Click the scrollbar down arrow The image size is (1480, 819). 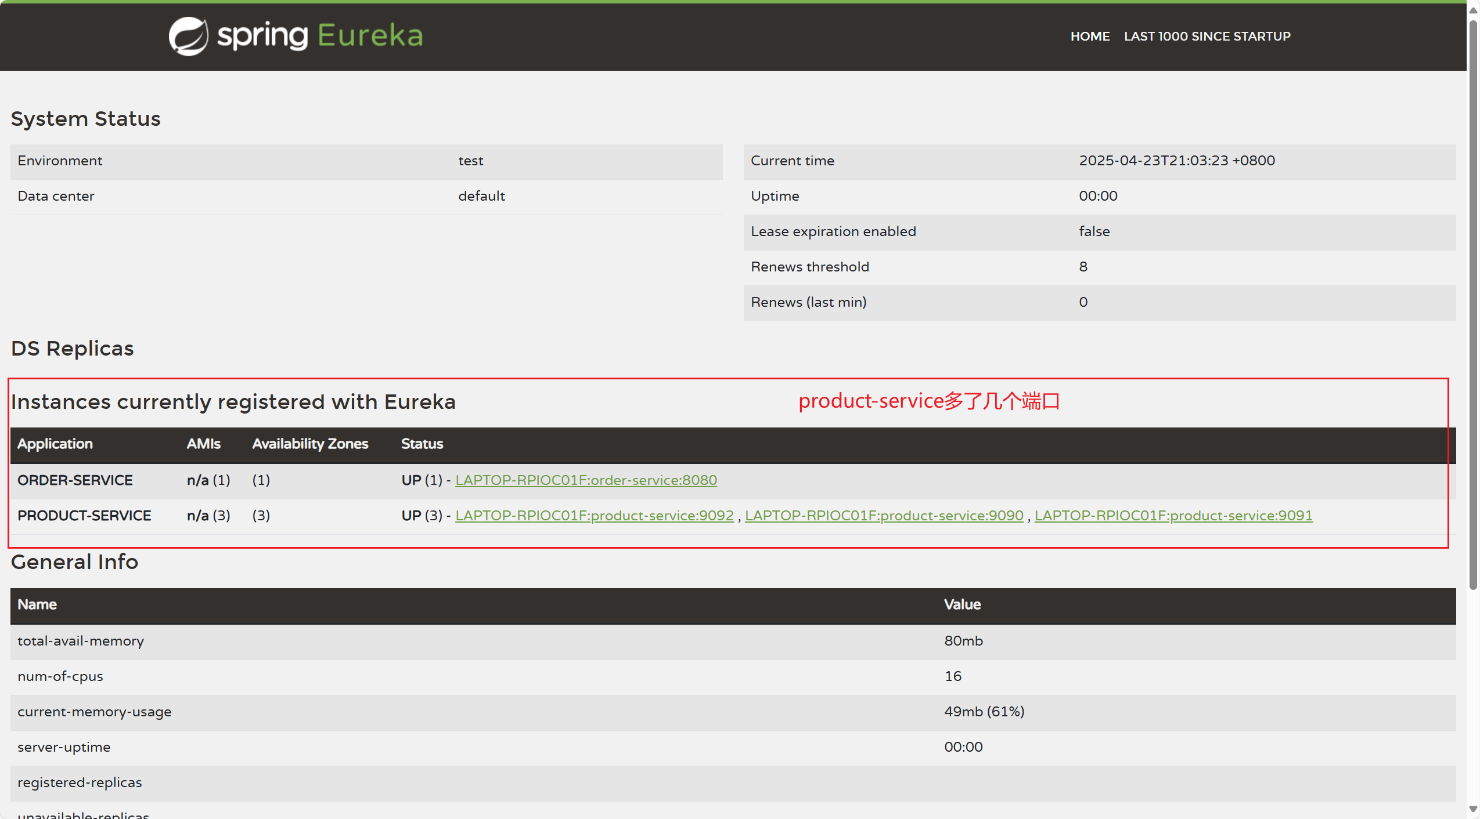[x=1473, y=809]
